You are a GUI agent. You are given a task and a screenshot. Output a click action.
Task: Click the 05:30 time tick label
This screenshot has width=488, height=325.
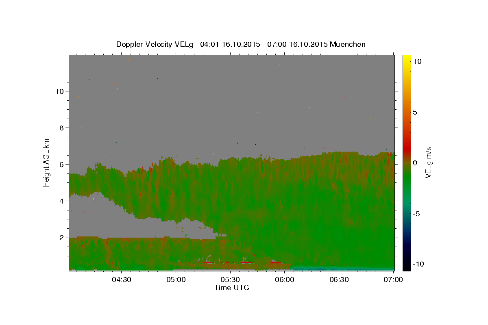tap(230, 279)
